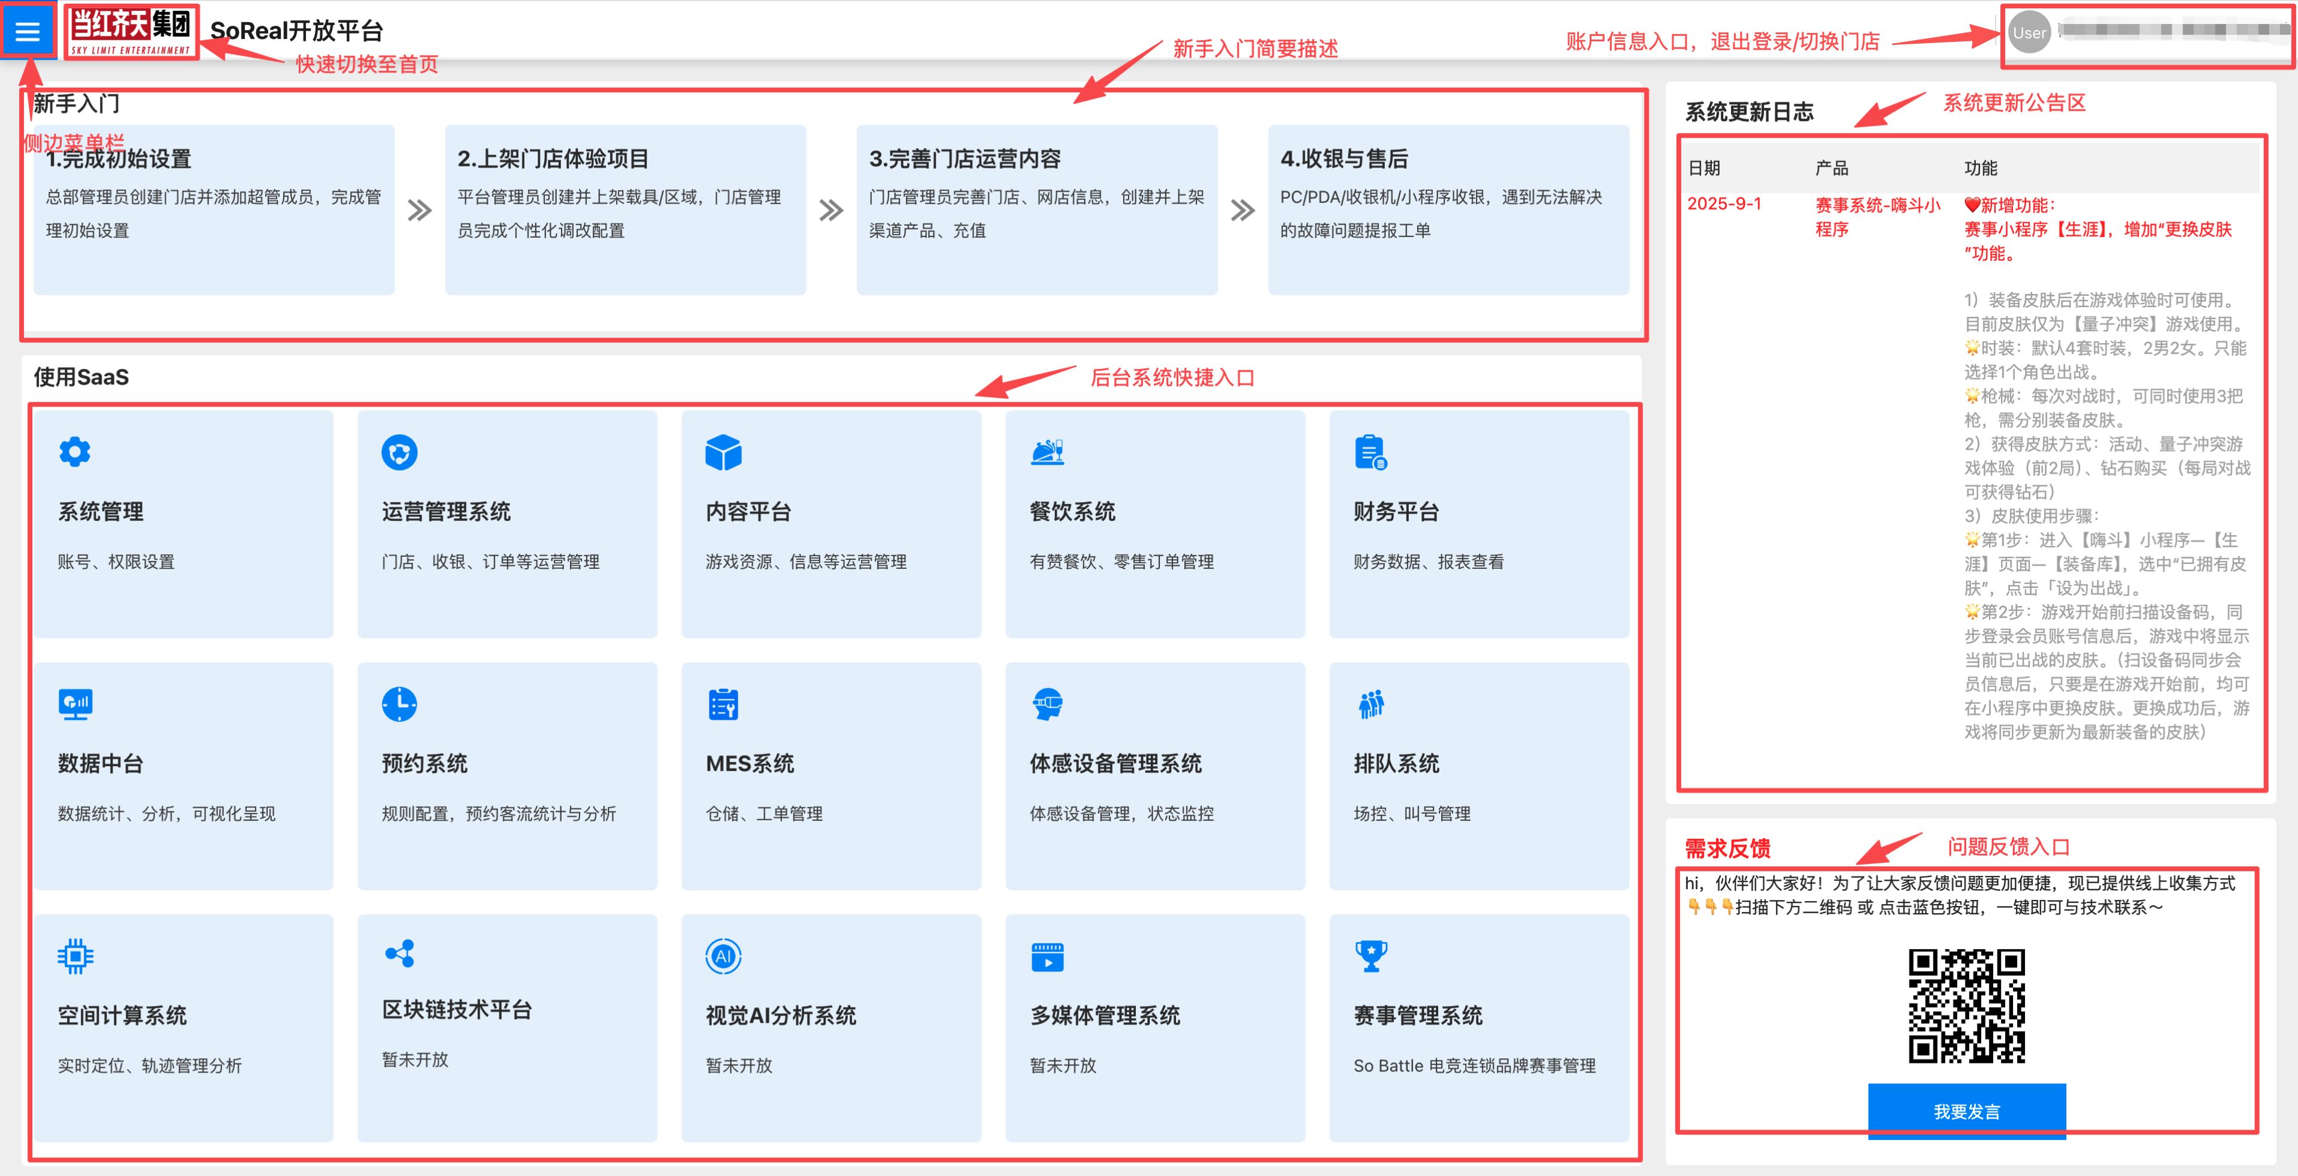Open the 餐饮系统 card title

[1072, 512]
